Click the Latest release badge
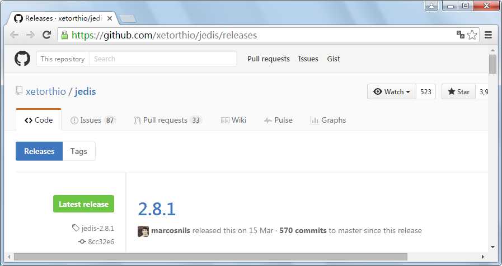The height and width of the screenshot is (266, 502). point(83,204)
